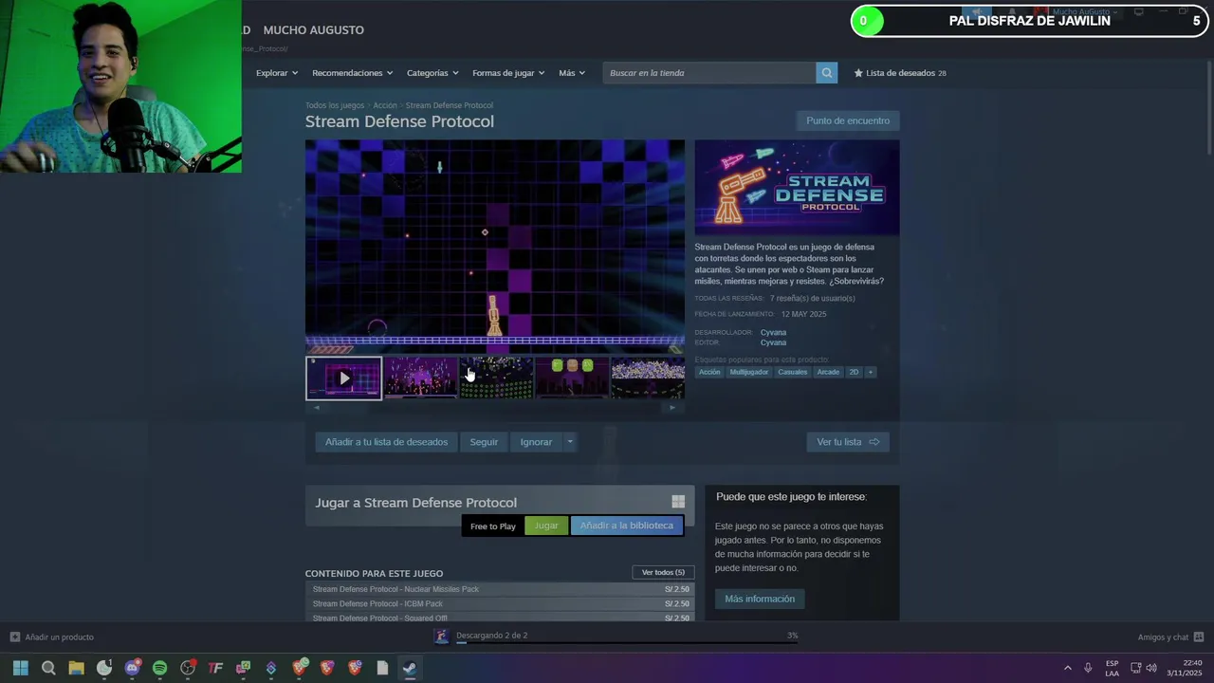Click Añadir a tu lista de deseados
Image resolution: width=1214 pixels, height=683 pixels.
[386, 442]
